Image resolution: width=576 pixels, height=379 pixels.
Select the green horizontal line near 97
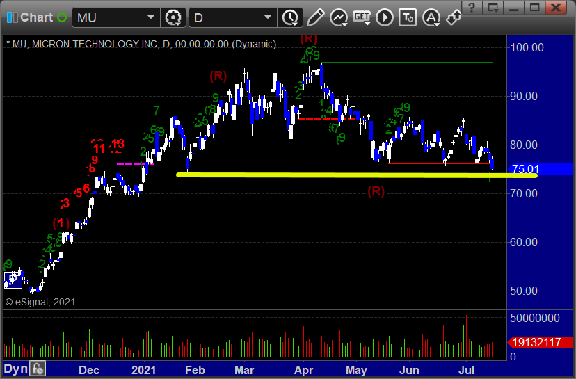coord(407,63)
